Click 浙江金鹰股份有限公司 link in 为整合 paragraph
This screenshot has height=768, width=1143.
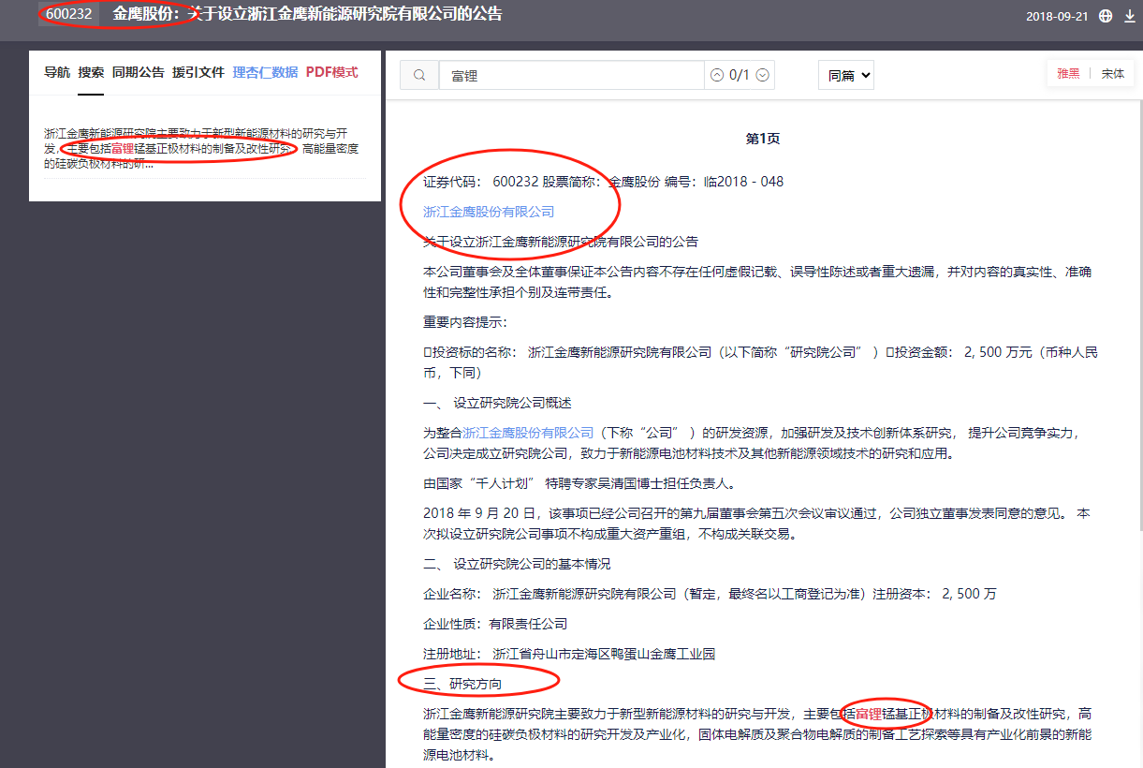[528, 433]
